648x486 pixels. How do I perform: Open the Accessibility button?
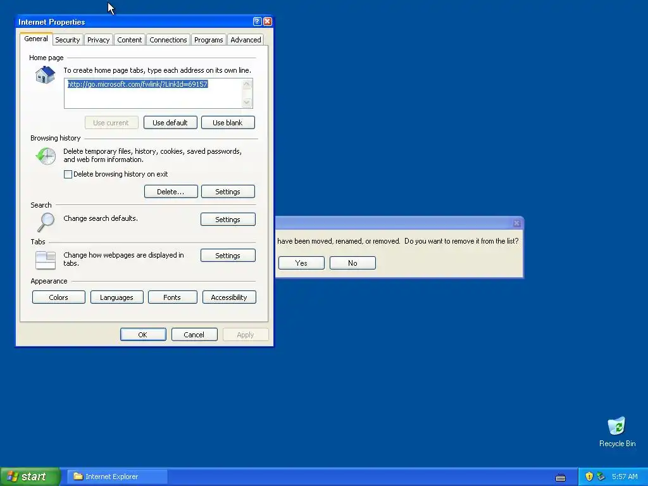tap(229, 297)
